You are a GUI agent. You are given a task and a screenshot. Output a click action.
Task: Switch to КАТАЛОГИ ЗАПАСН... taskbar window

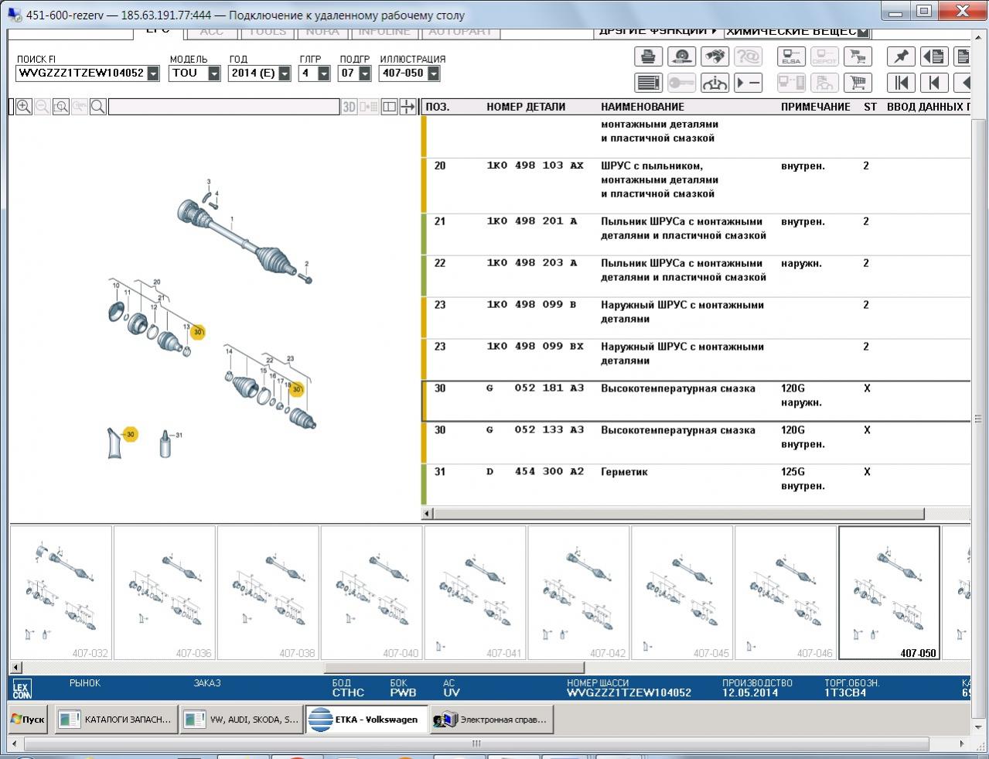pos(116,720)
